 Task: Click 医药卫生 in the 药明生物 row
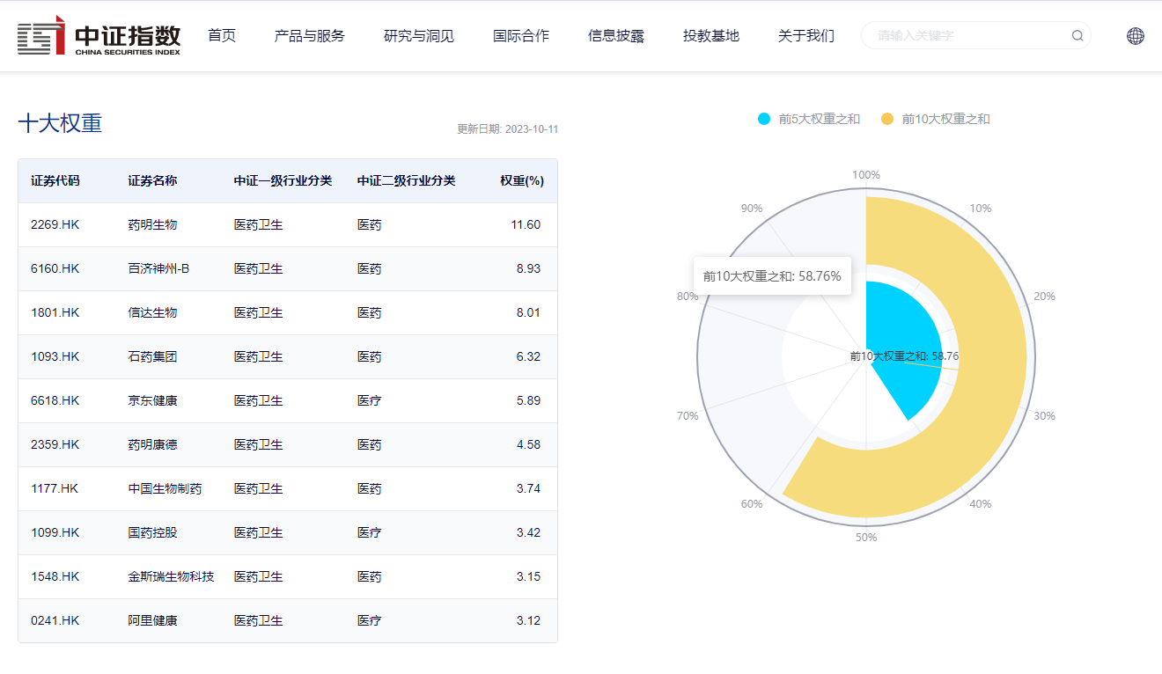pyautogui.click(x=258, y=224)
